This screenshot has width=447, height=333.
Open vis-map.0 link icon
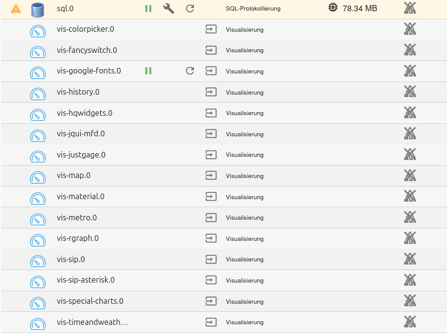click(211, 176)
